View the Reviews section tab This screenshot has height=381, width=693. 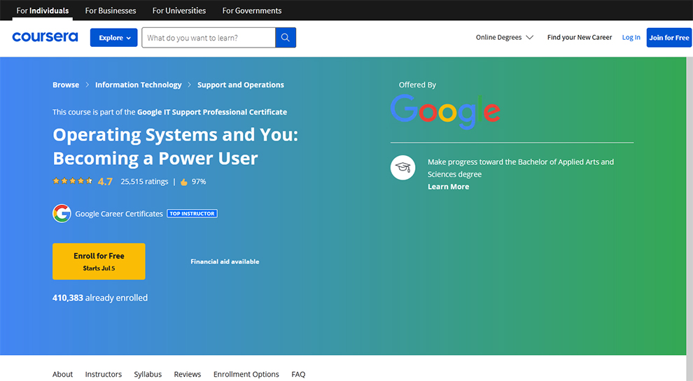(188, 374)
